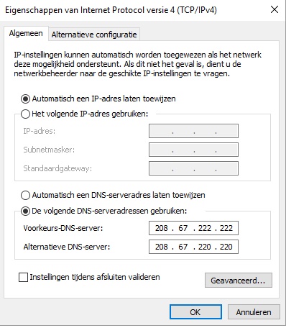Confirm with the OK button

coord(195,312)
